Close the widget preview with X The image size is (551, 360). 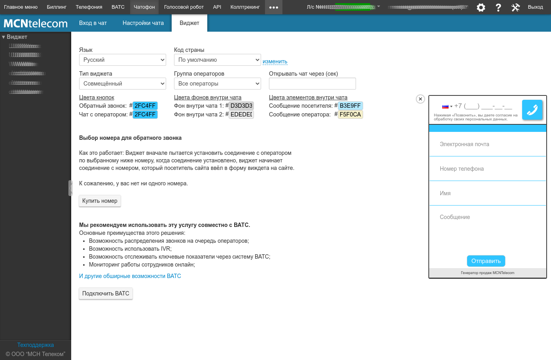point(420,99)
